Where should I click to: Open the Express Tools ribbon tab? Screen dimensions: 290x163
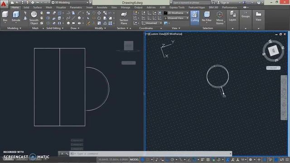point(177,7)
